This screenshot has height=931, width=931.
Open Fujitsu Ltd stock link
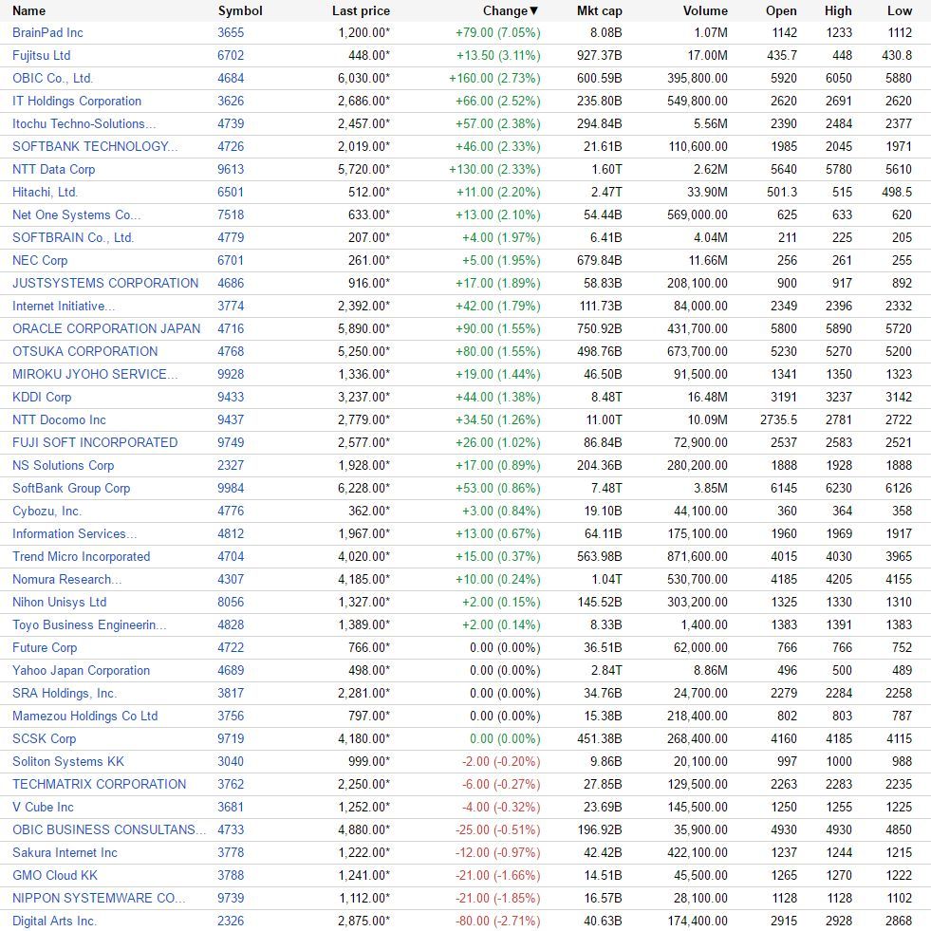tap(41, 55)
